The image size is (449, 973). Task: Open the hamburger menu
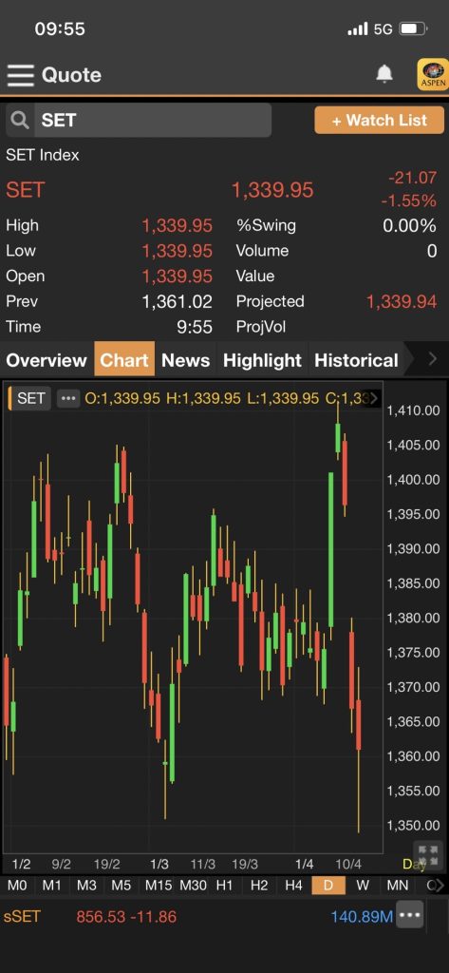(x=21, y=75)
